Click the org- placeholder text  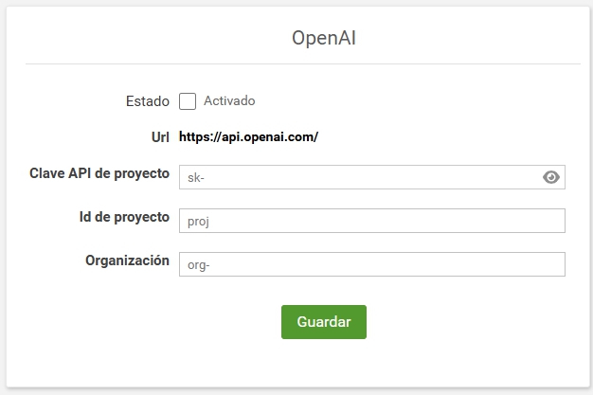click(x=198, y=265)
